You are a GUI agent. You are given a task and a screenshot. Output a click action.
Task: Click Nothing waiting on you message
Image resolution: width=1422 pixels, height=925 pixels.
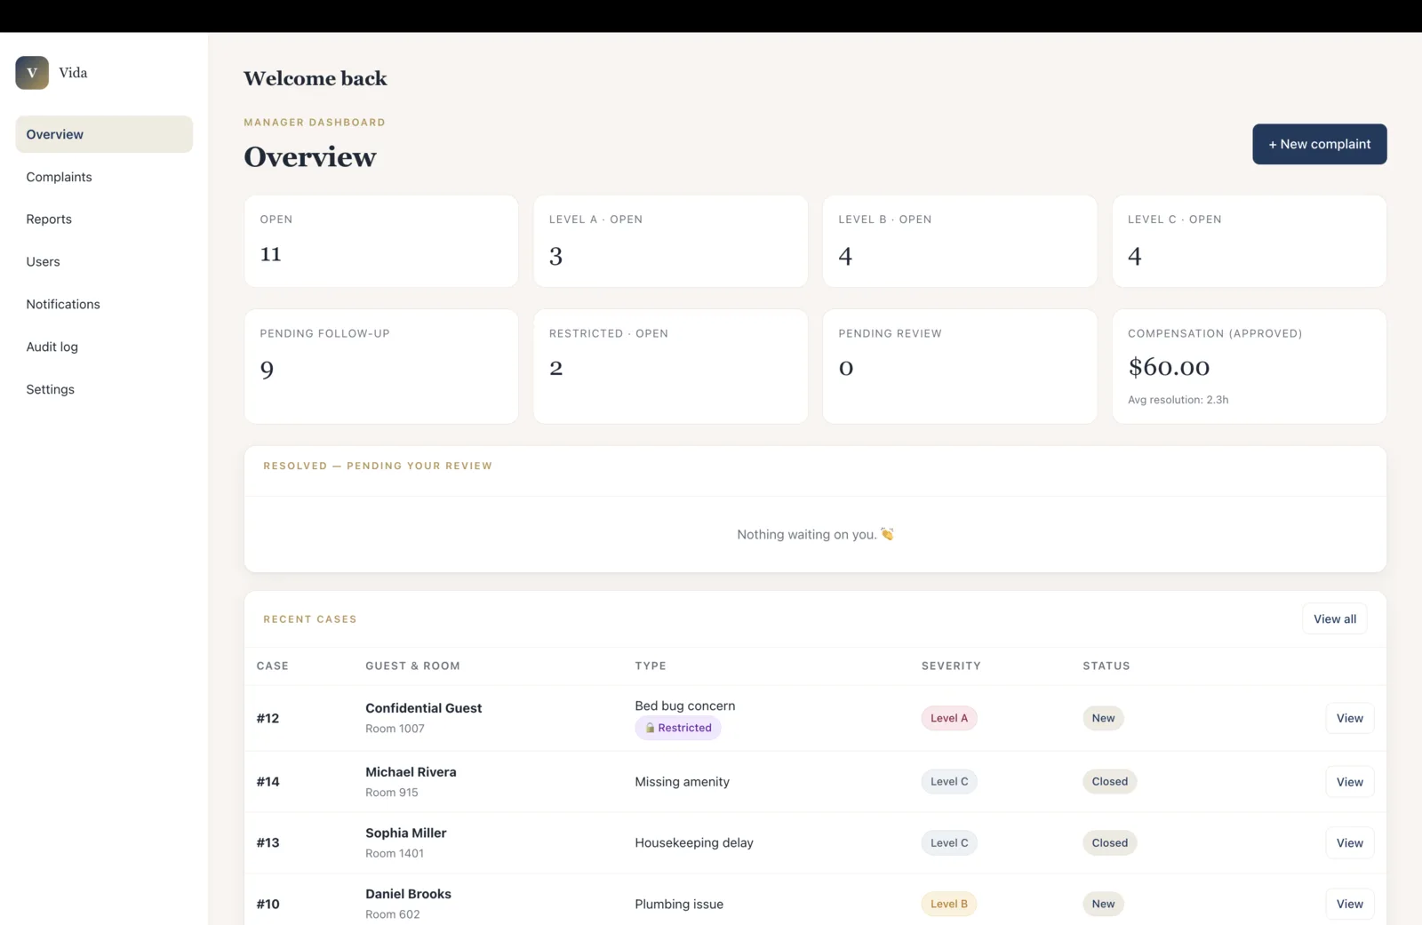click(x=815, y=534)
